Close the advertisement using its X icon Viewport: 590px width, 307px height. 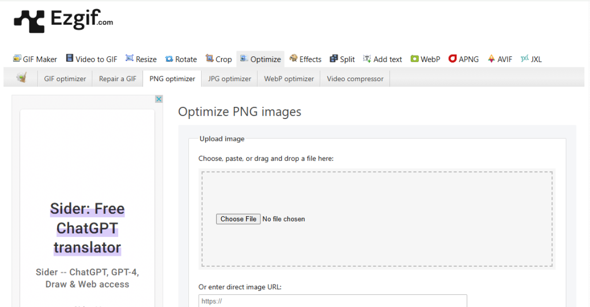pos(159,99)
